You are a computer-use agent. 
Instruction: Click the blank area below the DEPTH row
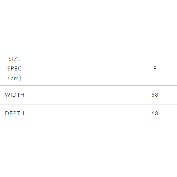(88, 147)
